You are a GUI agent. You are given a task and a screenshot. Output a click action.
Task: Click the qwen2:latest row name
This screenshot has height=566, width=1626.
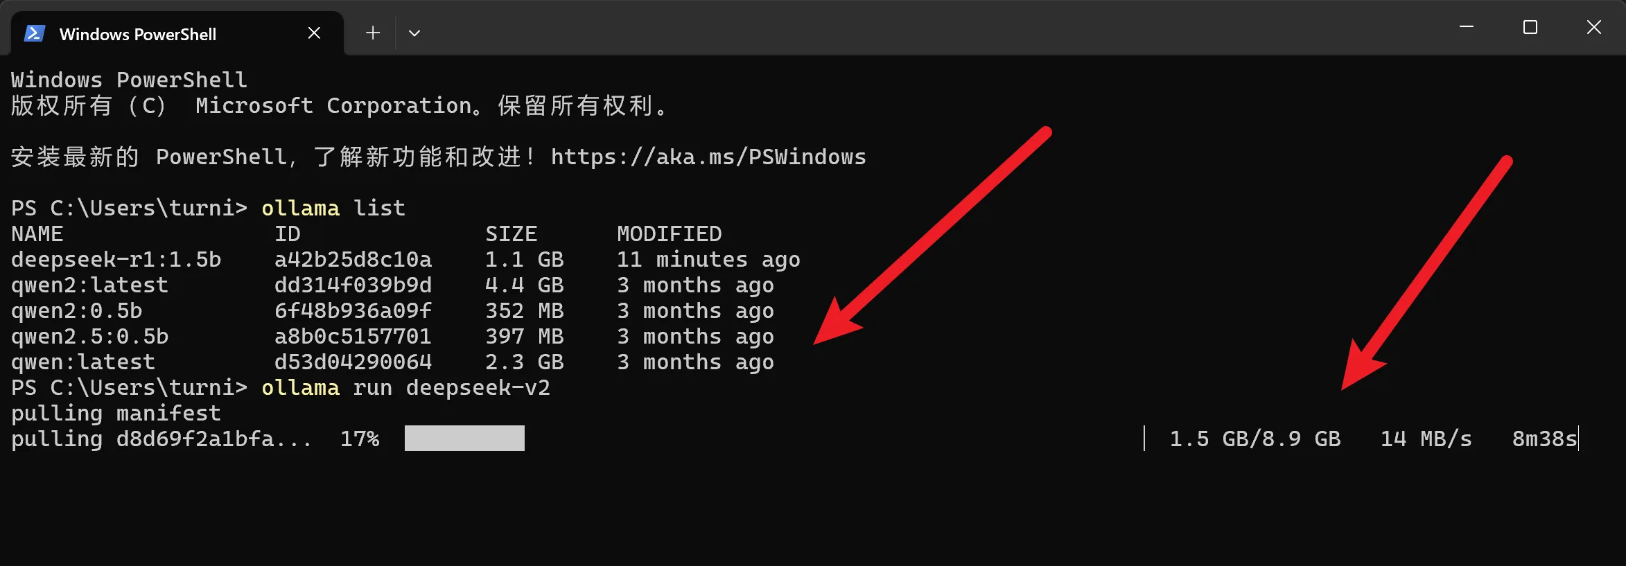tap(90, 285)
